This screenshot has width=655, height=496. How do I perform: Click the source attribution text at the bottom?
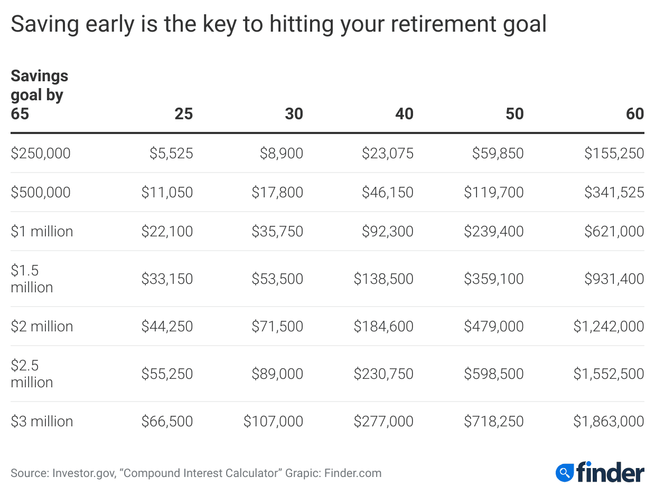(x=196, y=473)
